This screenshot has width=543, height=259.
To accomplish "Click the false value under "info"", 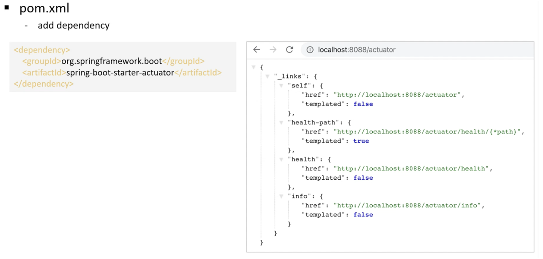I will tap(363, 215).
